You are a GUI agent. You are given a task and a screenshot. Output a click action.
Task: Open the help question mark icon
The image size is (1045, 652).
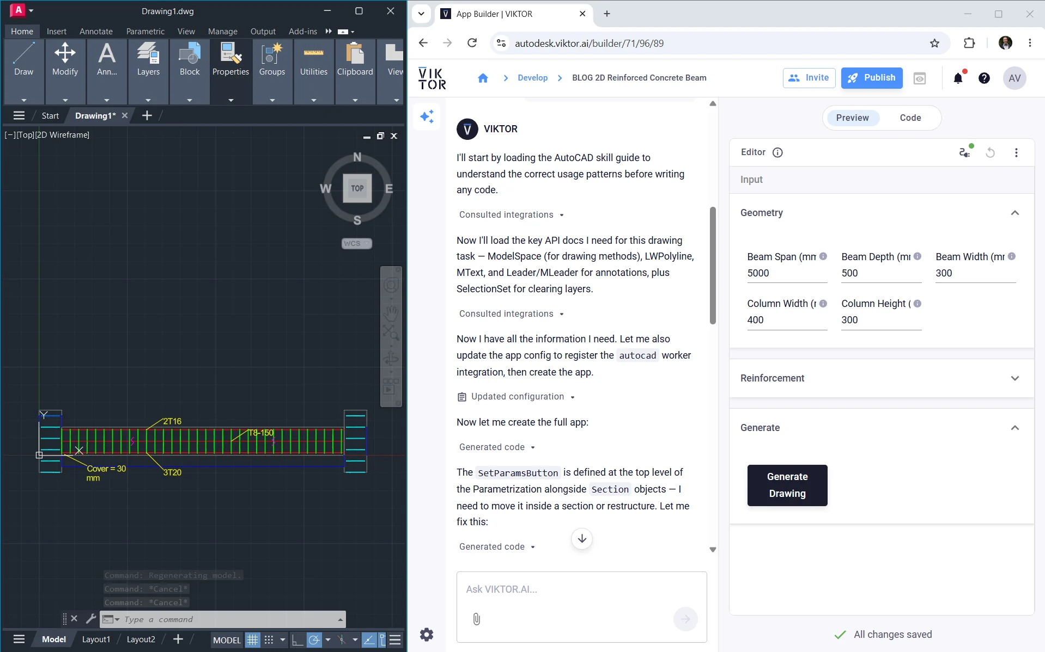click(x=984, y=78)
